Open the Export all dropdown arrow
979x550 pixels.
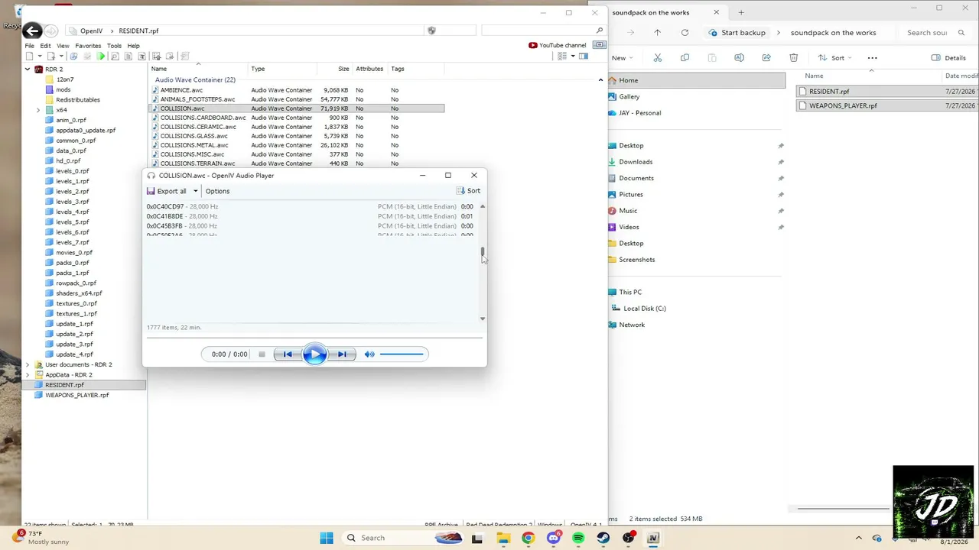pyautogui.click(x=195, y=191)
